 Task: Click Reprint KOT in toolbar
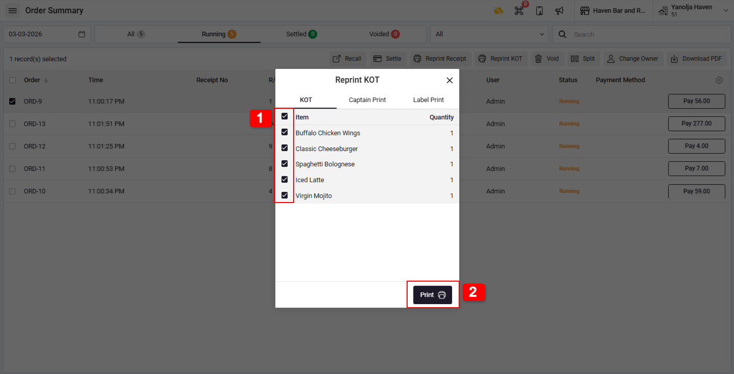click(501, 59)
